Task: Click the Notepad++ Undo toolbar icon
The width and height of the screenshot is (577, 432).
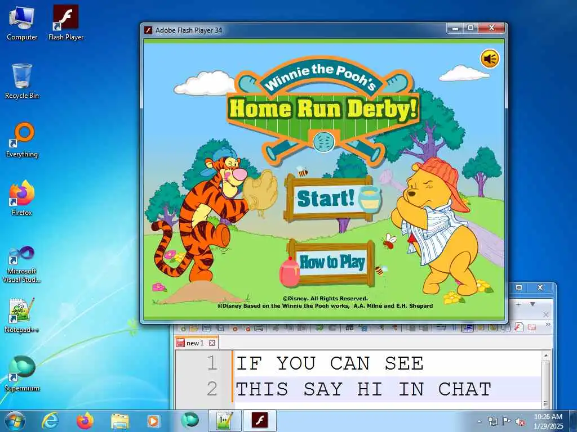Action: point(319,327)
